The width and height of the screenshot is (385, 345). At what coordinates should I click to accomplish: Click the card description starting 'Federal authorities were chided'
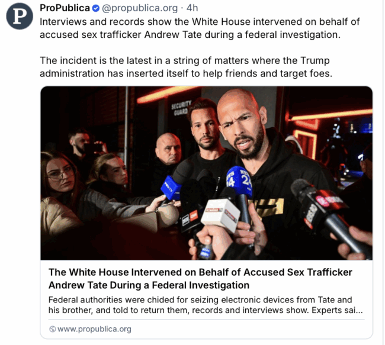(206, 305)
